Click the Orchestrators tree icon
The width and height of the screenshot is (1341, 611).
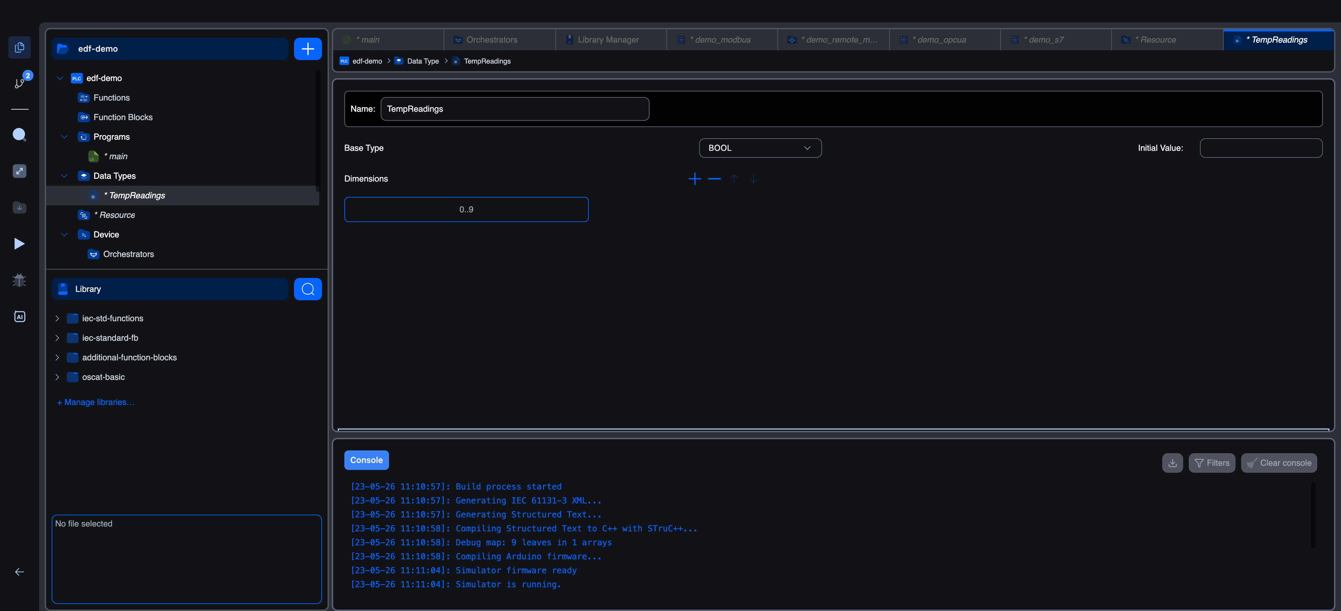pyautogui.click(x=93, y=254)
